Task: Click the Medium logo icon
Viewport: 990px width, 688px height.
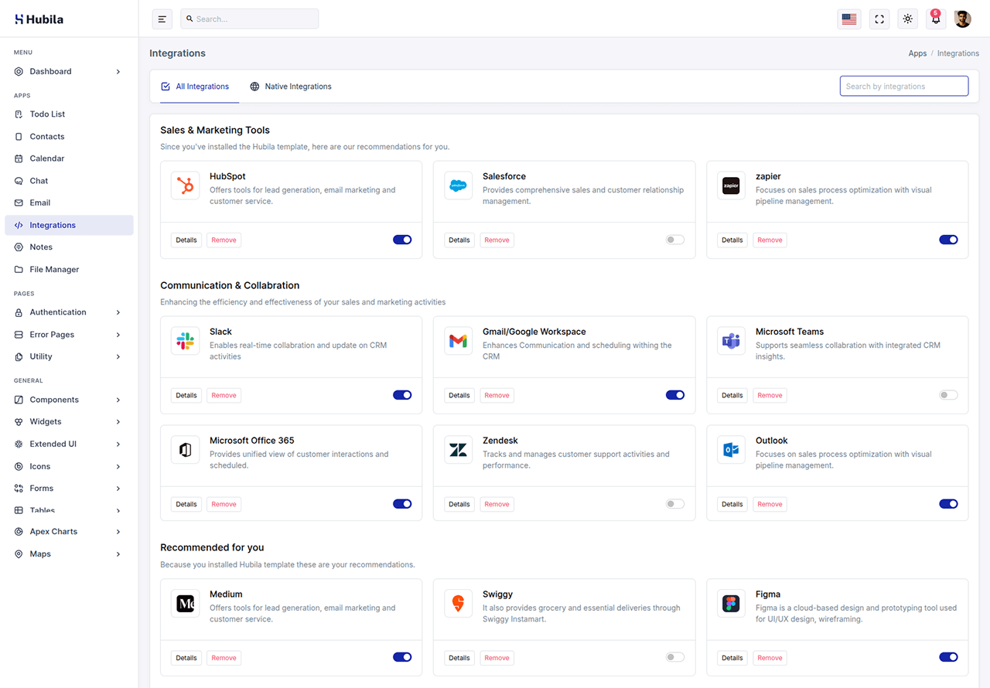Action: (x=186, y=604)
